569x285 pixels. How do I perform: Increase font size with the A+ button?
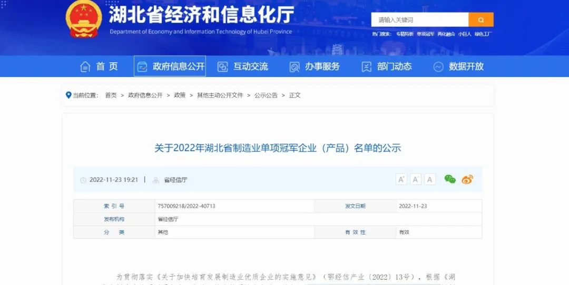[x=401, y=179]
